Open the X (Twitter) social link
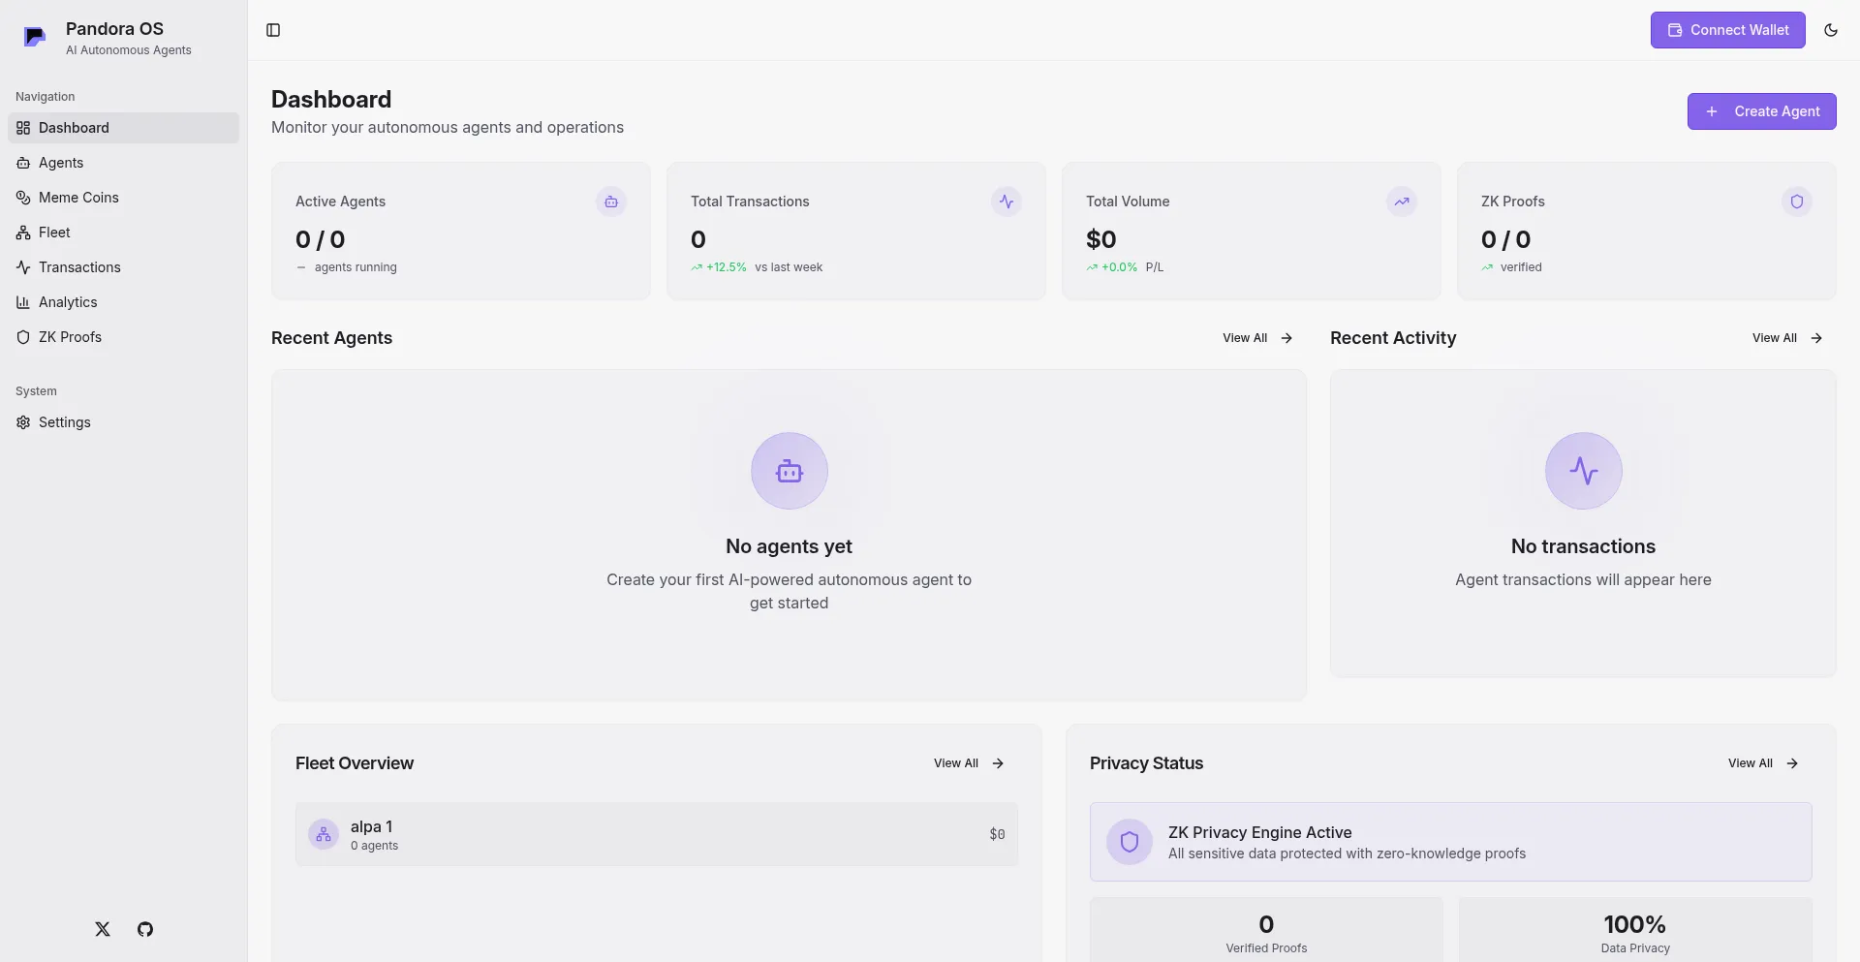 103,929
